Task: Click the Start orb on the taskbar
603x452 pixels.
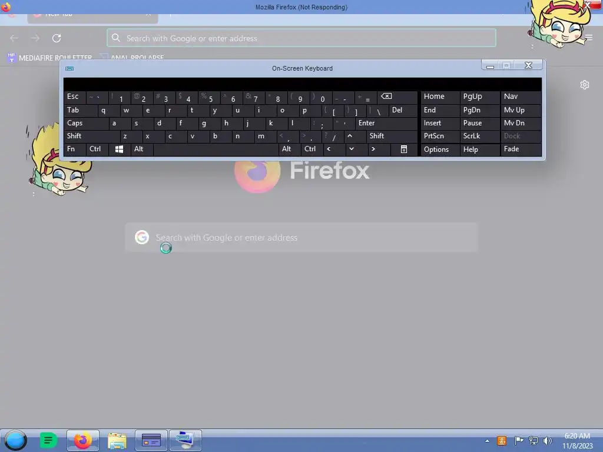Action: 16,440
